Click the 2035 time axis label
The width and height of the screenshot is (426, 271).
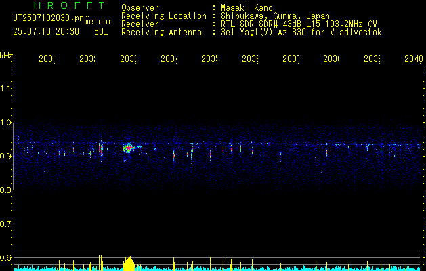(210, 58)
